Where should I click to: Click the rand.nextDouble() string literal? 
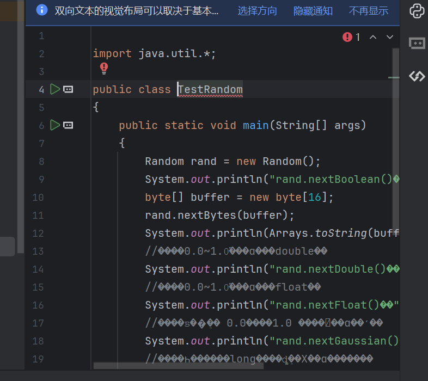334,269
